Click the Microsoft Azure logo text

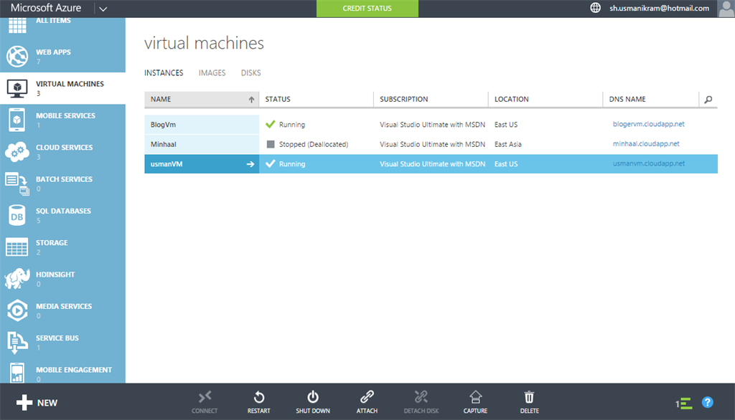(46, 8)
